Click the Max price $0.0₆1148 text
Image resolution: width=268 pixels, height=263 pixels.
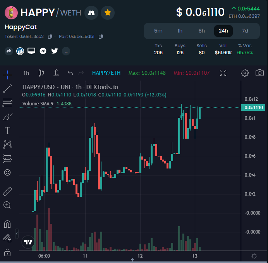pos(147,73)
